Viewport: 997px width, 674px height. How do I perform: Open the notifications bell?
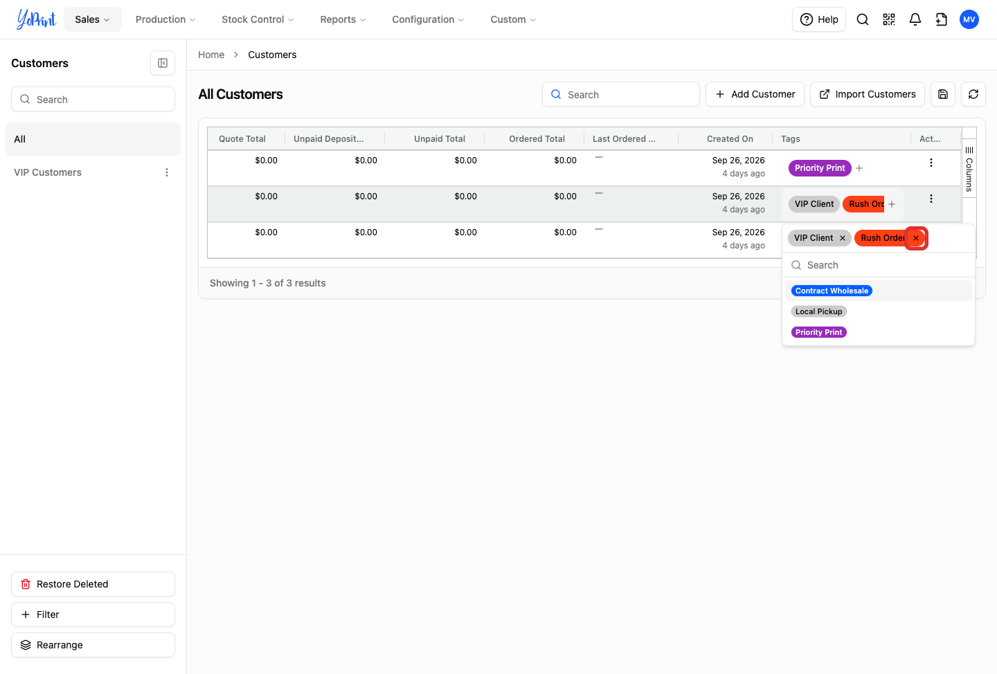tap(915, 19)
